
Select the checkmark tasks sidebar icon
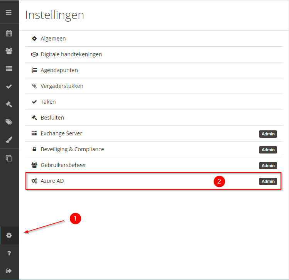pyautogui.click(x=9, y=86)
